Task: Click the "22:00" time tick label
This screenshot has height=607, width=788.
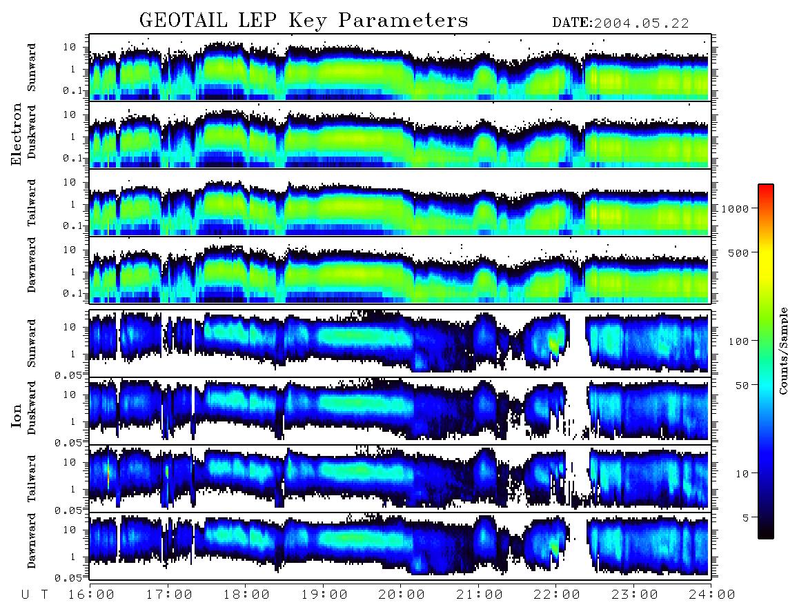Action: coord(557,595)
